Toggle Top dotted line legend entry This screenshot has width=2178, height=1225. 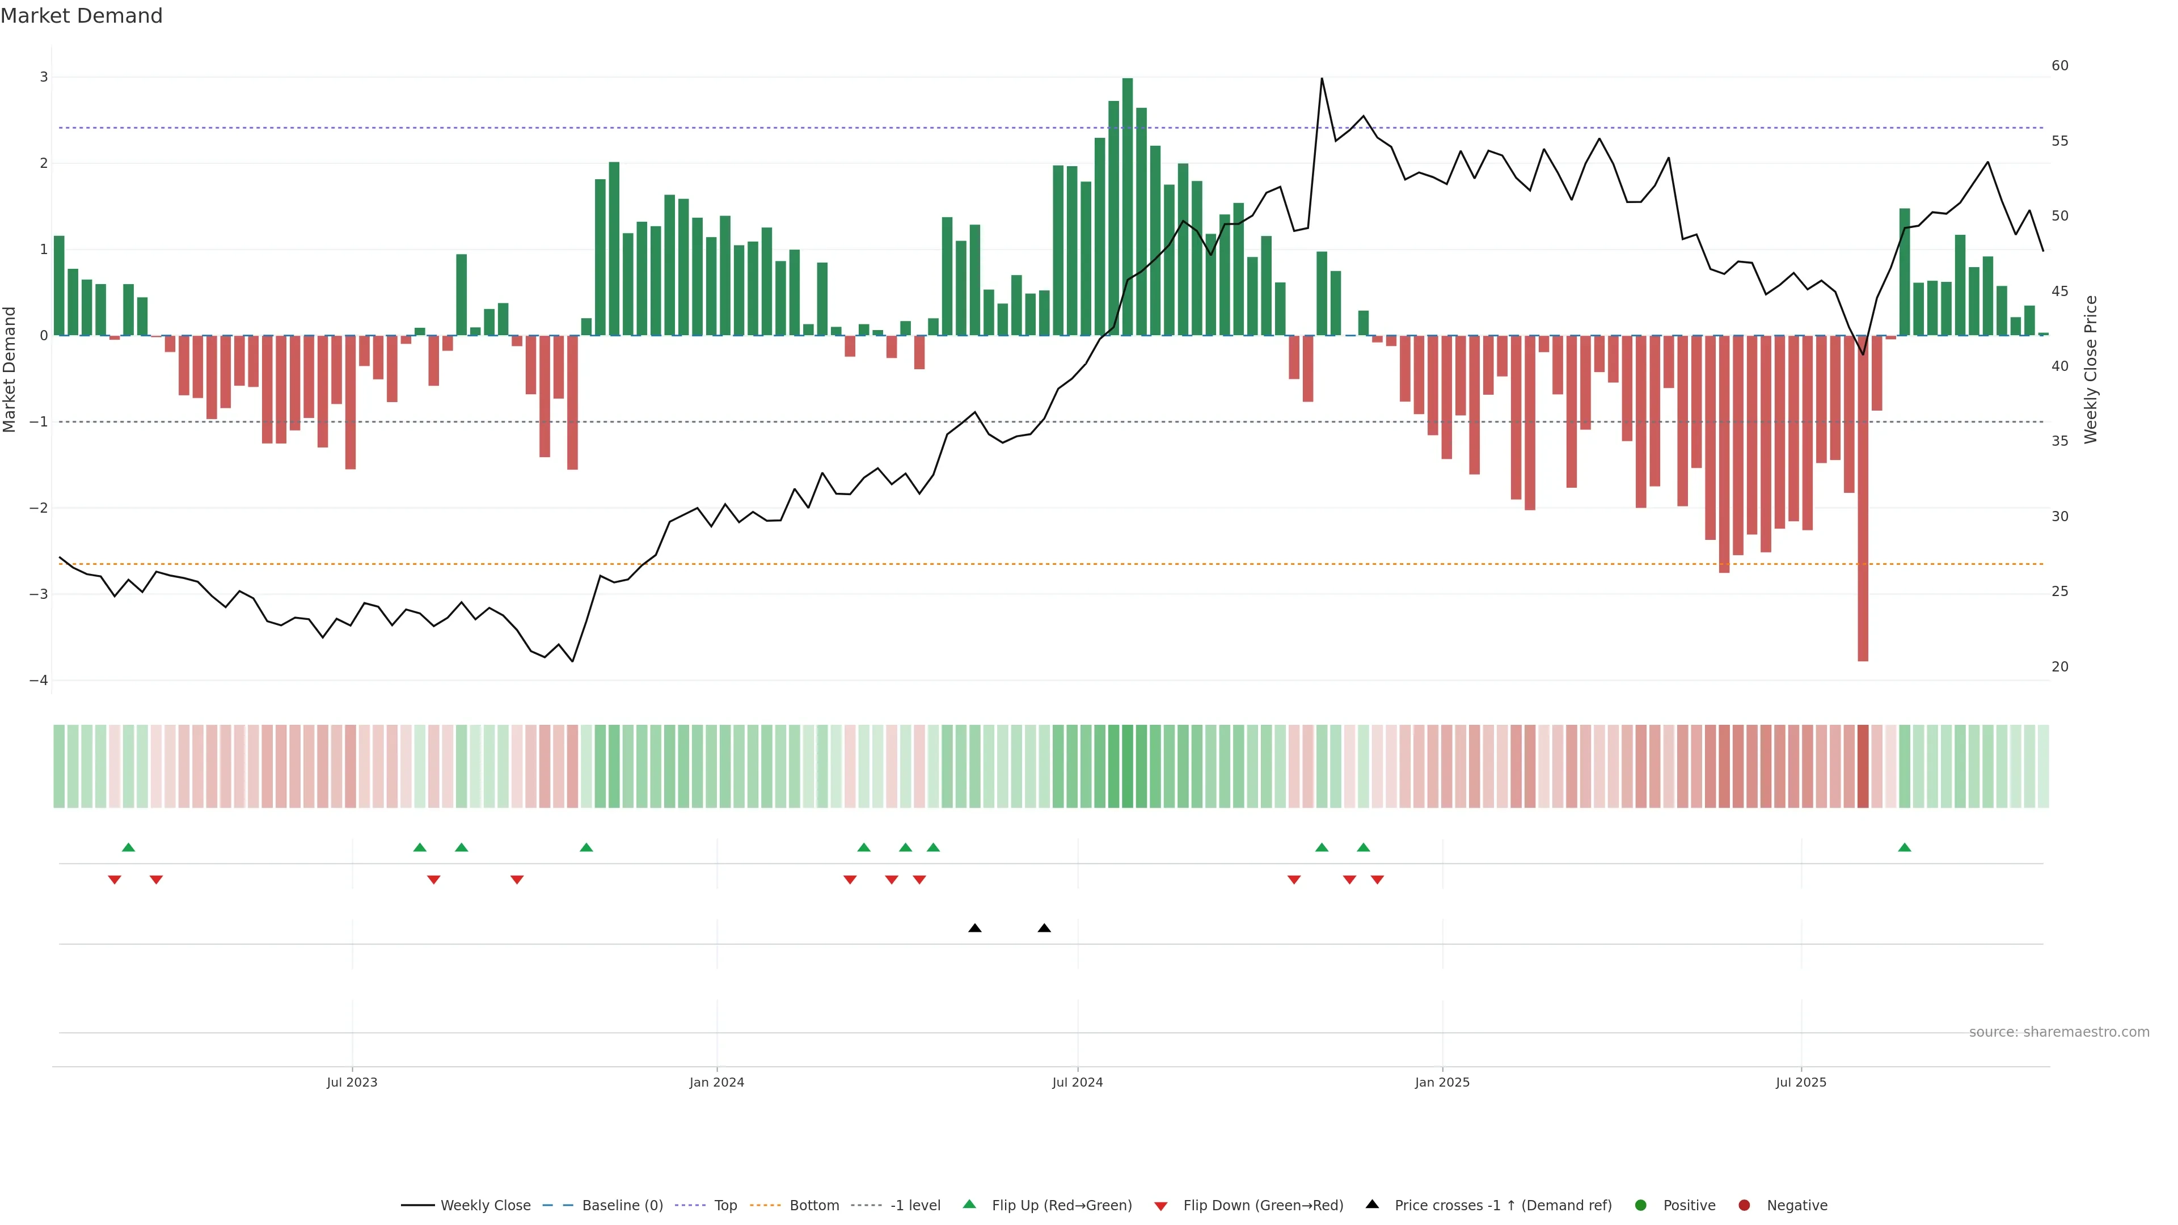click(725, 1205)
